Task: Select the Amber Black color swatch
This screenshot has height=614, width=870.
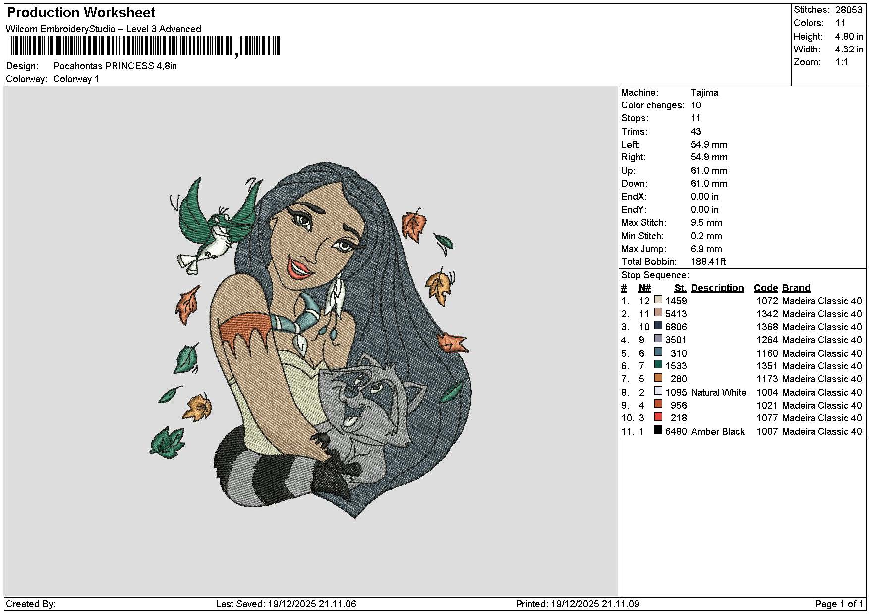Action: coord(658,430)
